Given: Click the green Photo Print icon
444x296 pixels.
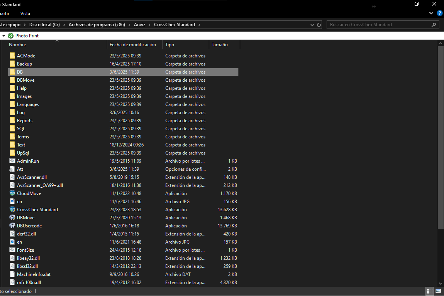Looking at the screenshot, I should tap(11, 35).
